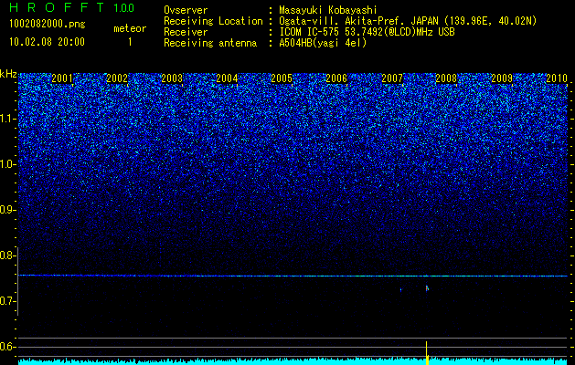Select the ICOM IC-575 receiver text
Screen dimensions: 575x365
pyautogui.click(x=367, y=32)
